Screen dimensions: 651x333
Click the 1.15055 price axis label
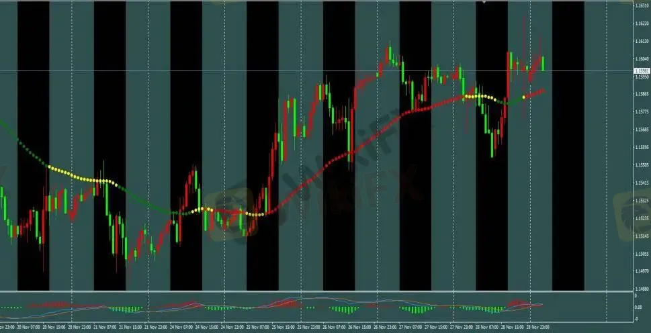point(642,254)
